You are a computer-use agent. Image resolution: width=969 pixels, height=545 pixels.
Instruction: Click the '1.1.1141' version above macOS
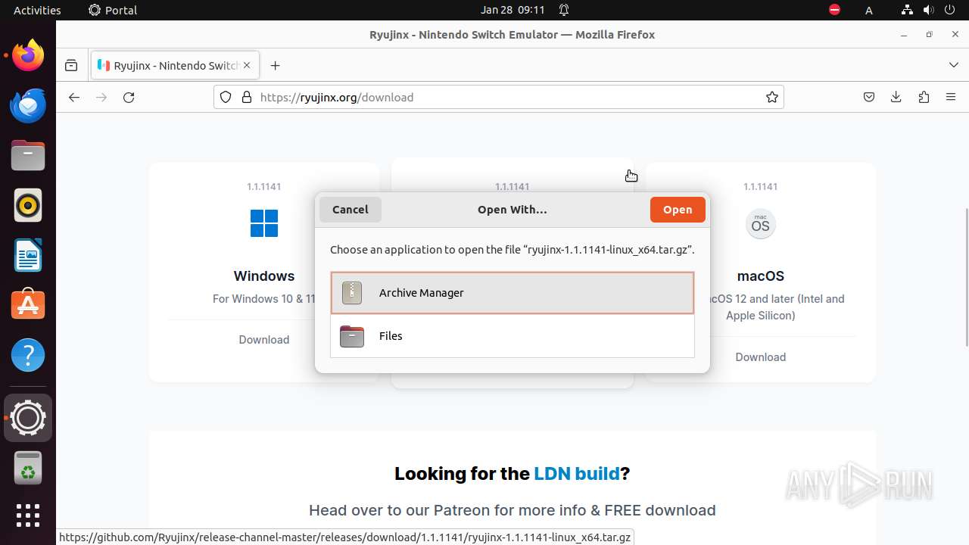761,186
